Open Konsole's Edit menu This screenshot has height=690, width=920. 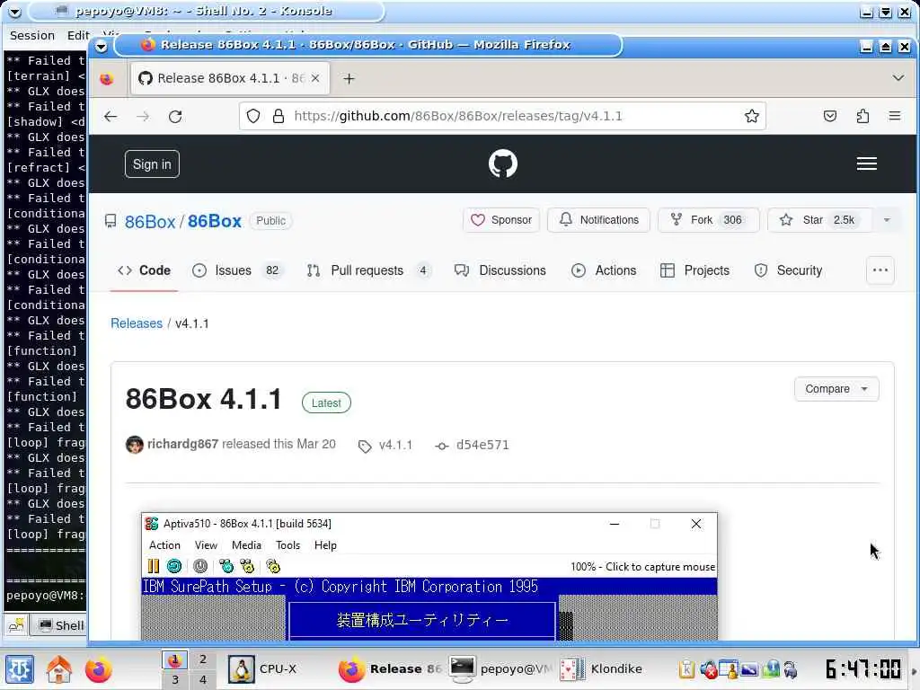77,36
